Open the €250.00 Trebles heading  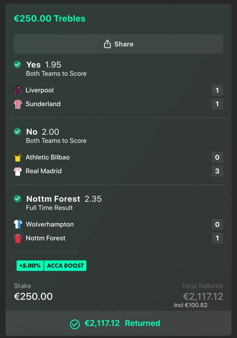49,18
